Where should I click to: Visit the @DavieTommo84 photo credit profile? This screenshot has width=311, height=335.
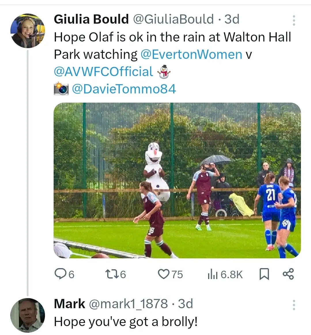(x=123, y=89)
